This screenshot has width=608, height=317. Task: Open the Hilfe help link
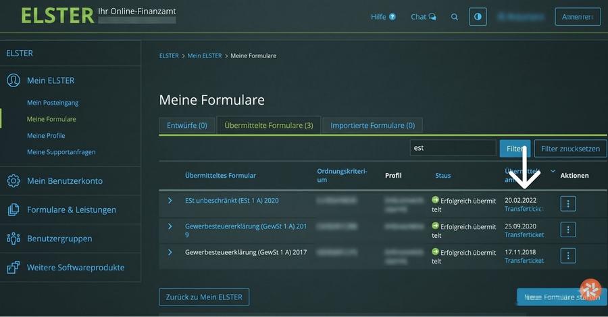point(383,17)
